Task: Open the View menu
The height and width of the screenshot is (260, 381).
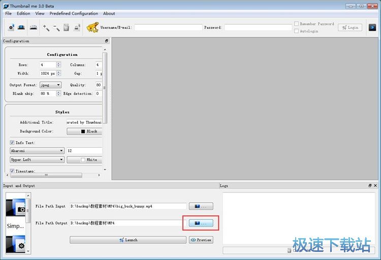Action: click(x=40, y=13)
